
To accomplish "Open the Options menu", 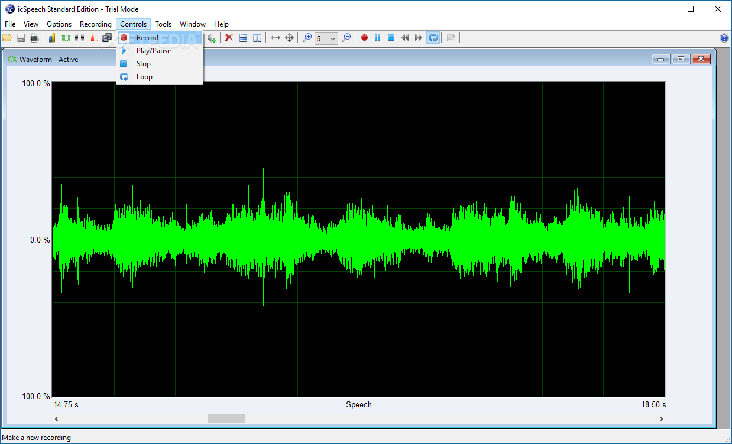I will coord(59,24).
